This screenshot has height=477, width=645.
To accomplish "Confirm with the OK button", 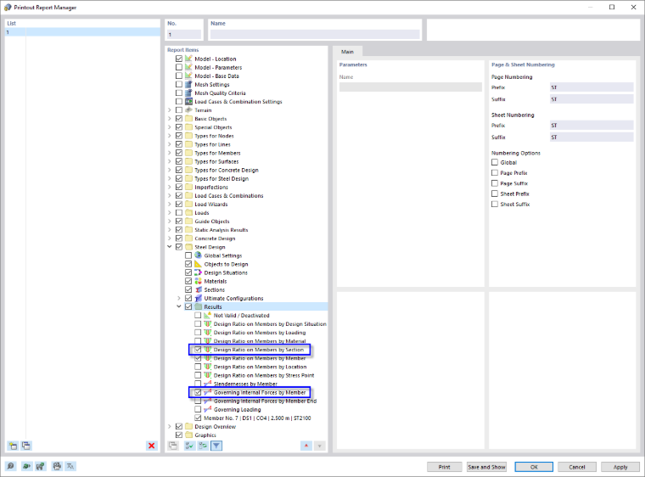I will pyautogui.click(x=534, y=467).
